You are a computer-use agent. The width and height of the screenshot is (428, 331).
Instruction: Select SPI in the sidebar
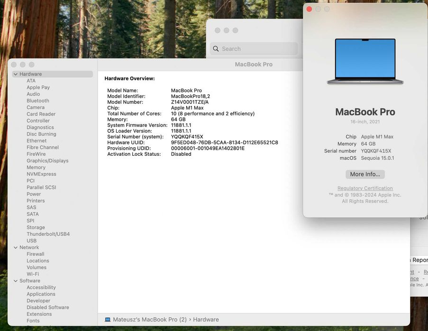[30, 221]
